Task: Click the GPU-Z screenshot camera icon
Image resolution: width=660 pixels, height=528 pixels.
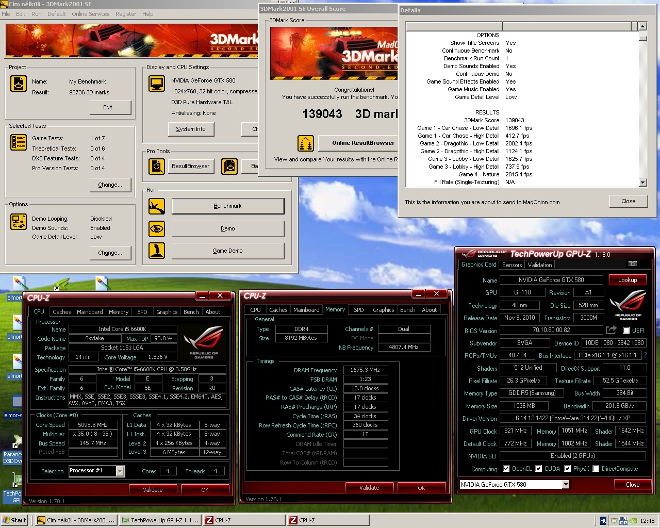Action: 632,264
